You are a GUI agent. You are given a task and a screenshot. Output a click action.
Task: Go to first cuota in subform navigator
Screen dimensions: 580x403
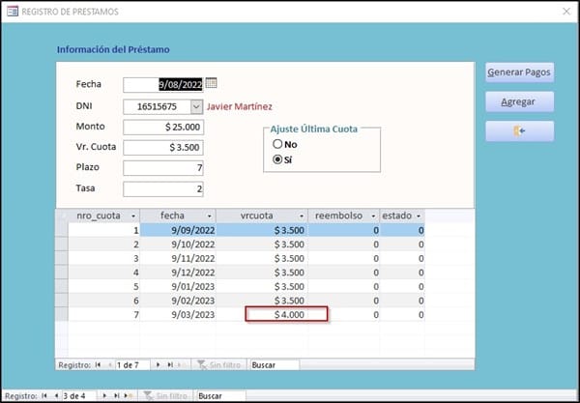coord(97,364)
